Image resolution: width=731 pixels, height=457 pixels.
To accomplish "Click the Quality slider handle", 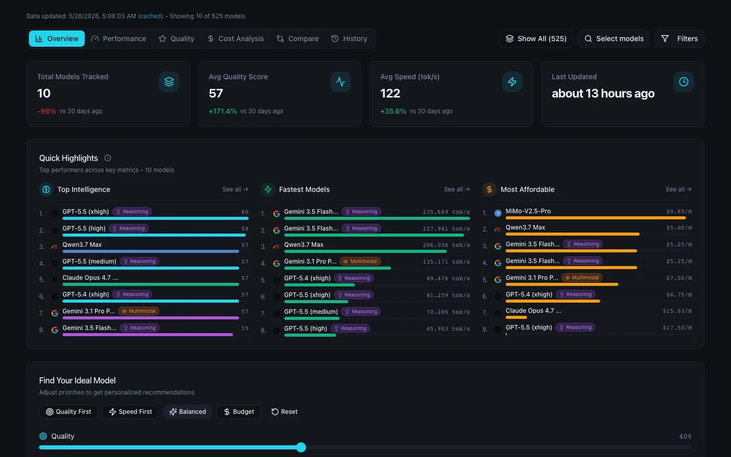I will click(301, 447).
